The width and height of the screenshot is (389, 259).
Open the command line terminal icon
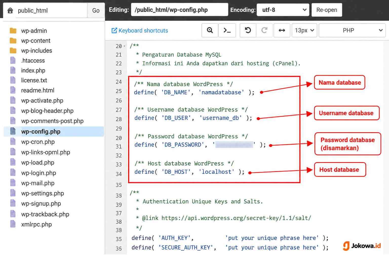coord(227,30)
